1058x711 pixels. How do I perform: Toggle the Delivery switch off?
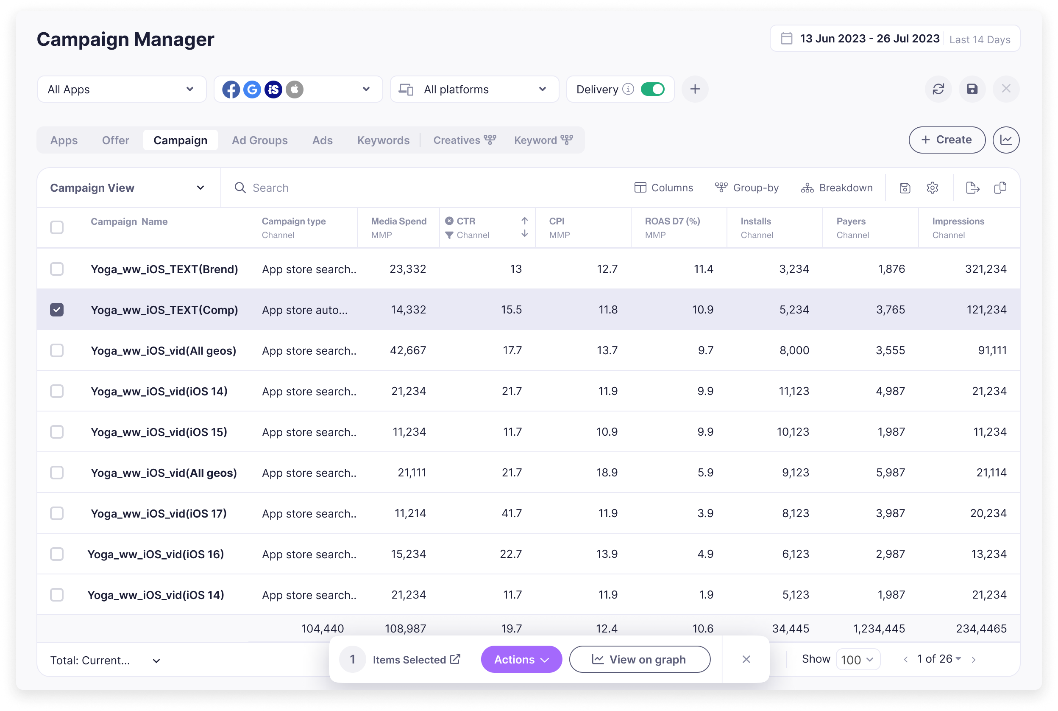(x=652, y=89)
